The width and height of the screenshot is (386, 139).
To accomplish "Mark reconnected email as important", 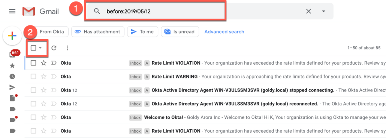I will (54, 104).
